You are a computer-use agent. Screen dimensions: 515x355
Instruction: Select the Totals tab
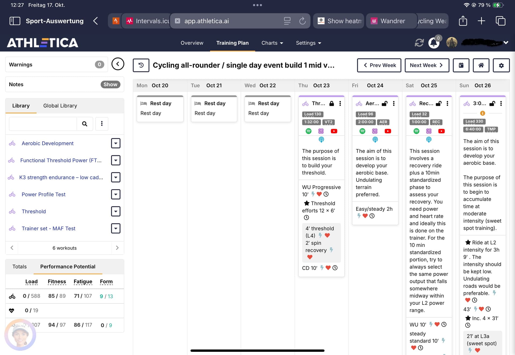(20, 266)
